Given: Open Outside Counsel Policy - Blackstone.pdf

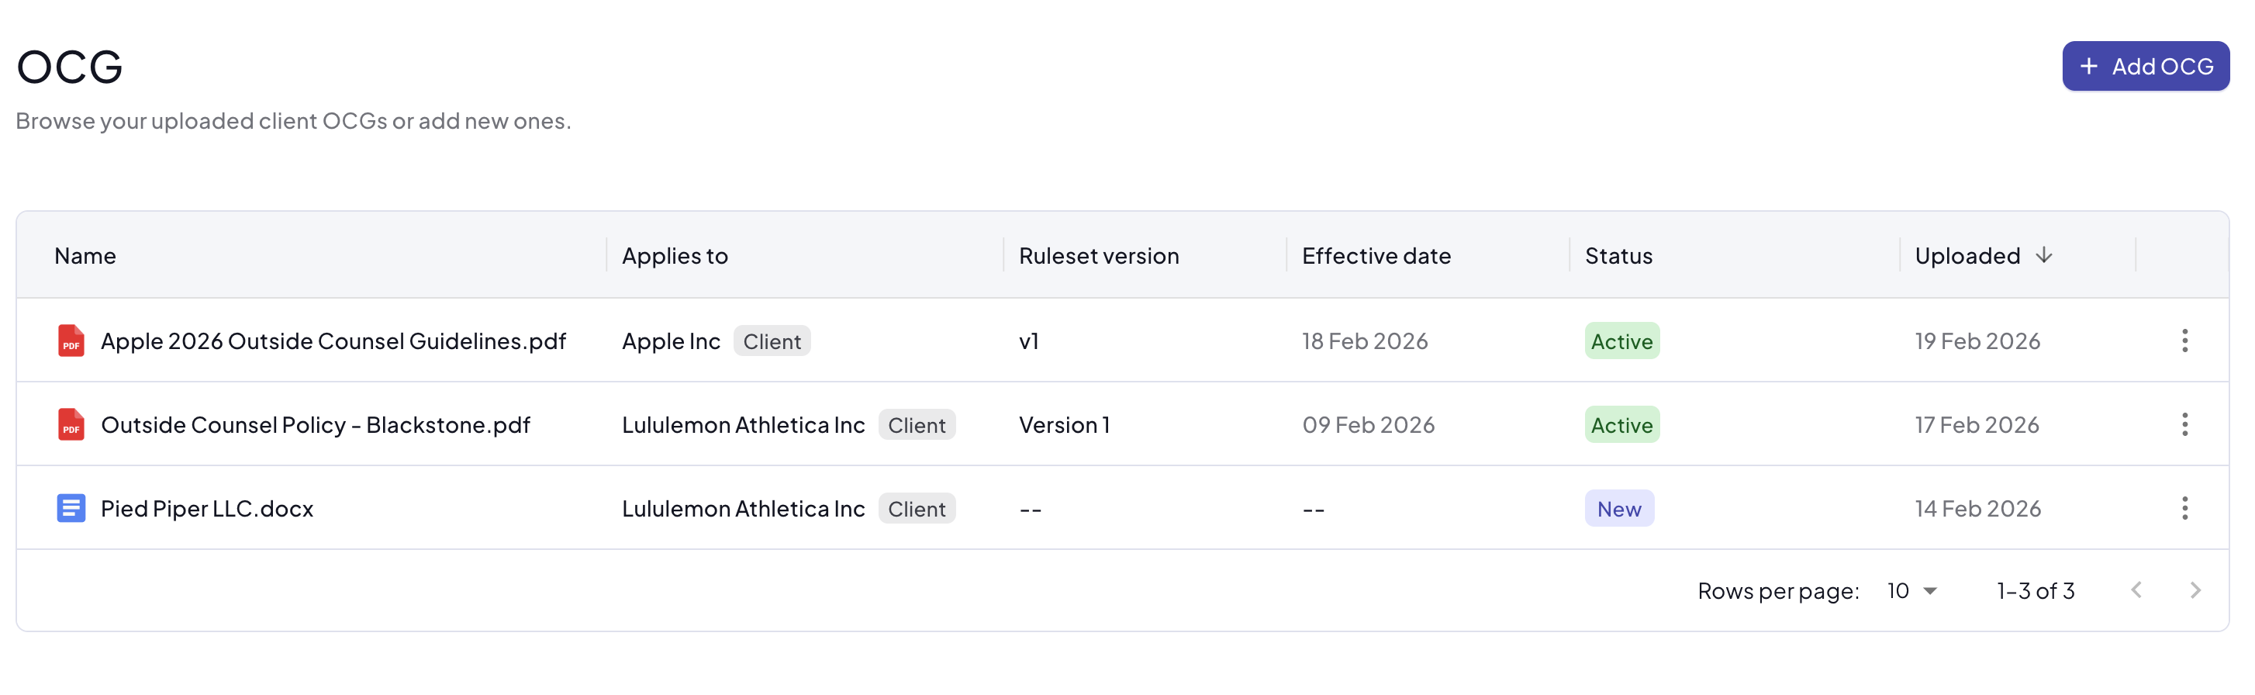Looking at the screenshot, I should [x=315, y=424].
